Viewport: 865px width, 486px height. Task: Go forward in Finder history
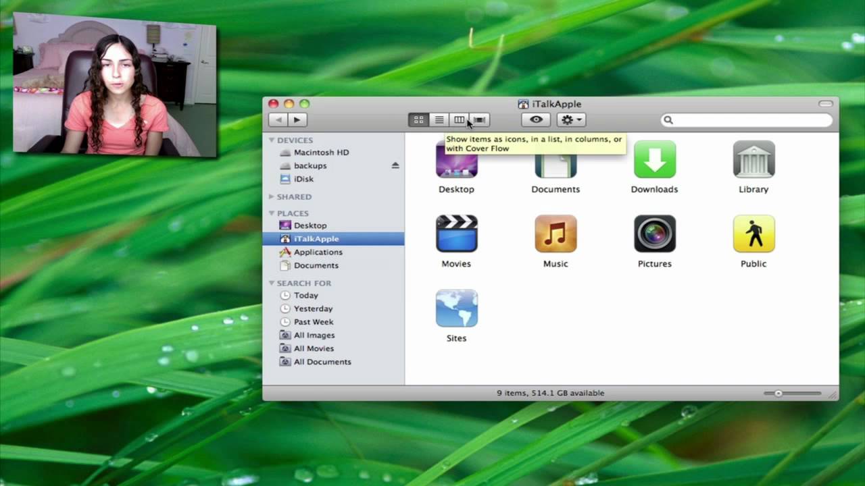tap(297, 119)
